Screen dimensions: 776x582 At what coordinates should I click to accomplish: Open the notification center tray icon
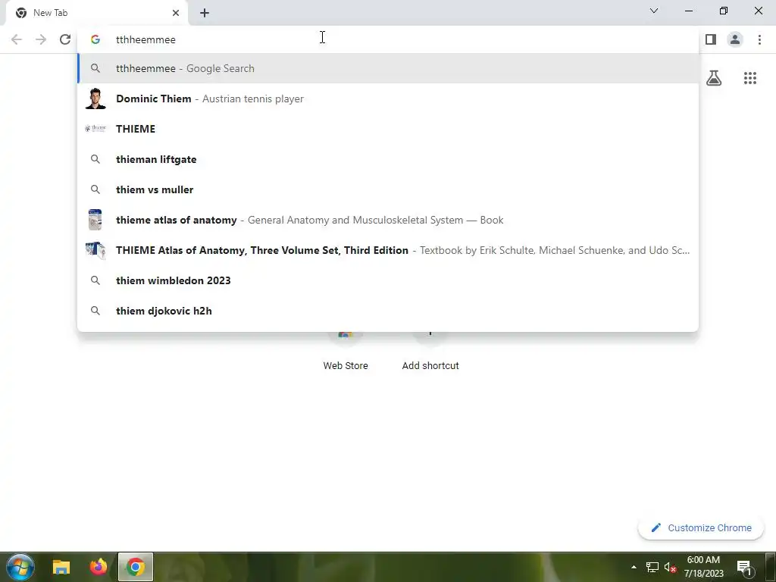[x=744, y=567]
